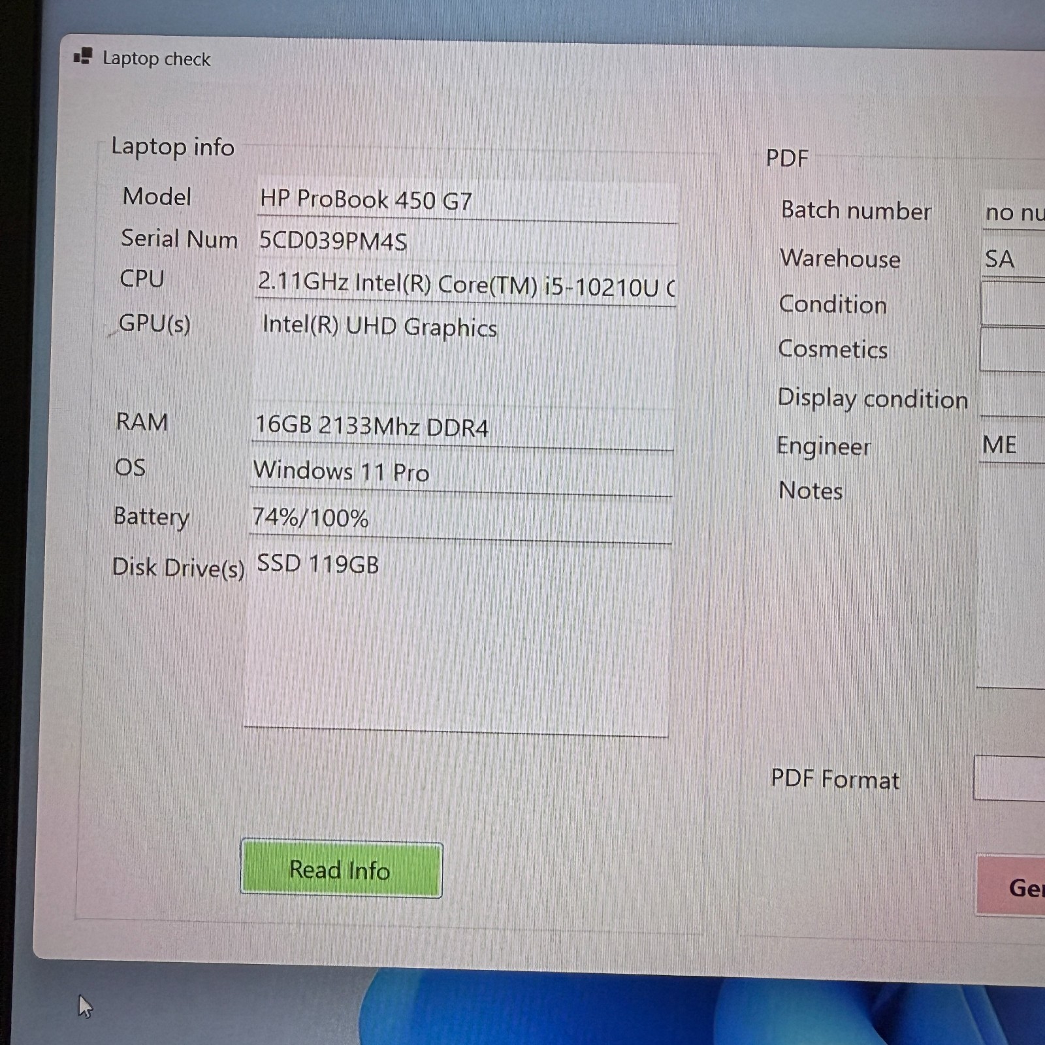
Task: Click the Warehouse label
Action: point(840,259)
